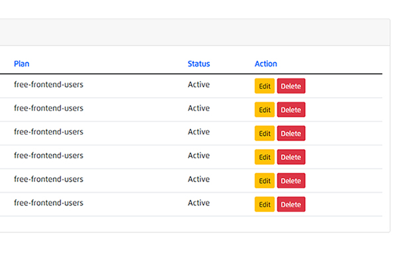Viewport: 397px width, 264px height.
Task: Click the Action column header
Action: pos(266,63)
